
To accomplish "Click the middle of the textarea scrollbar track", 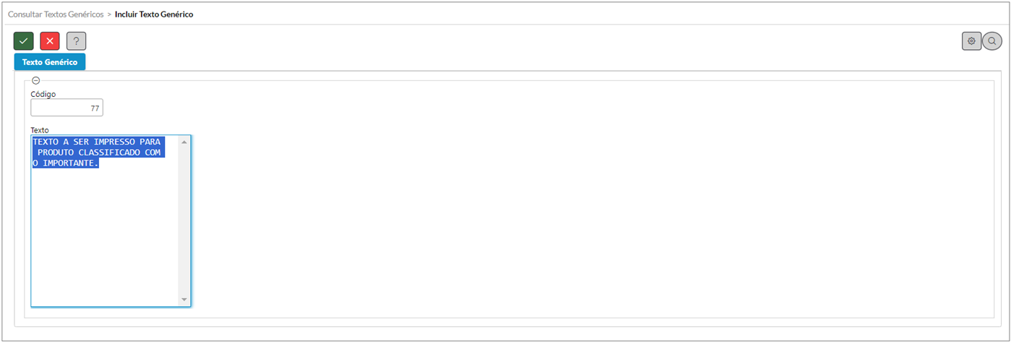I will [x=184, y=221].
